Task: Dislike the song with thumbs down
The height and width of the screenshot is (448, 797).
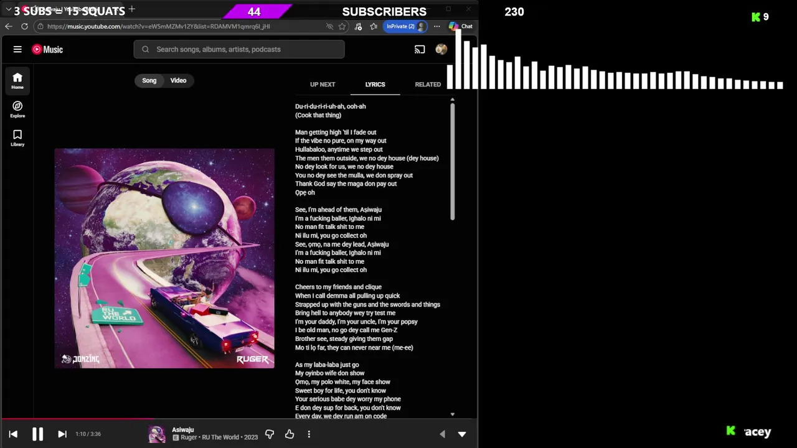Action: click(270, 434)
